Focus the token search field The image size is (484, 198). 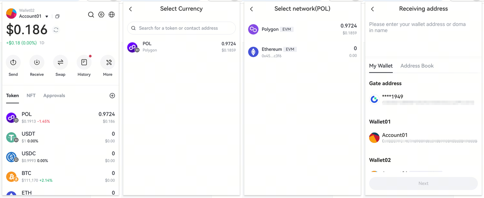181,28
